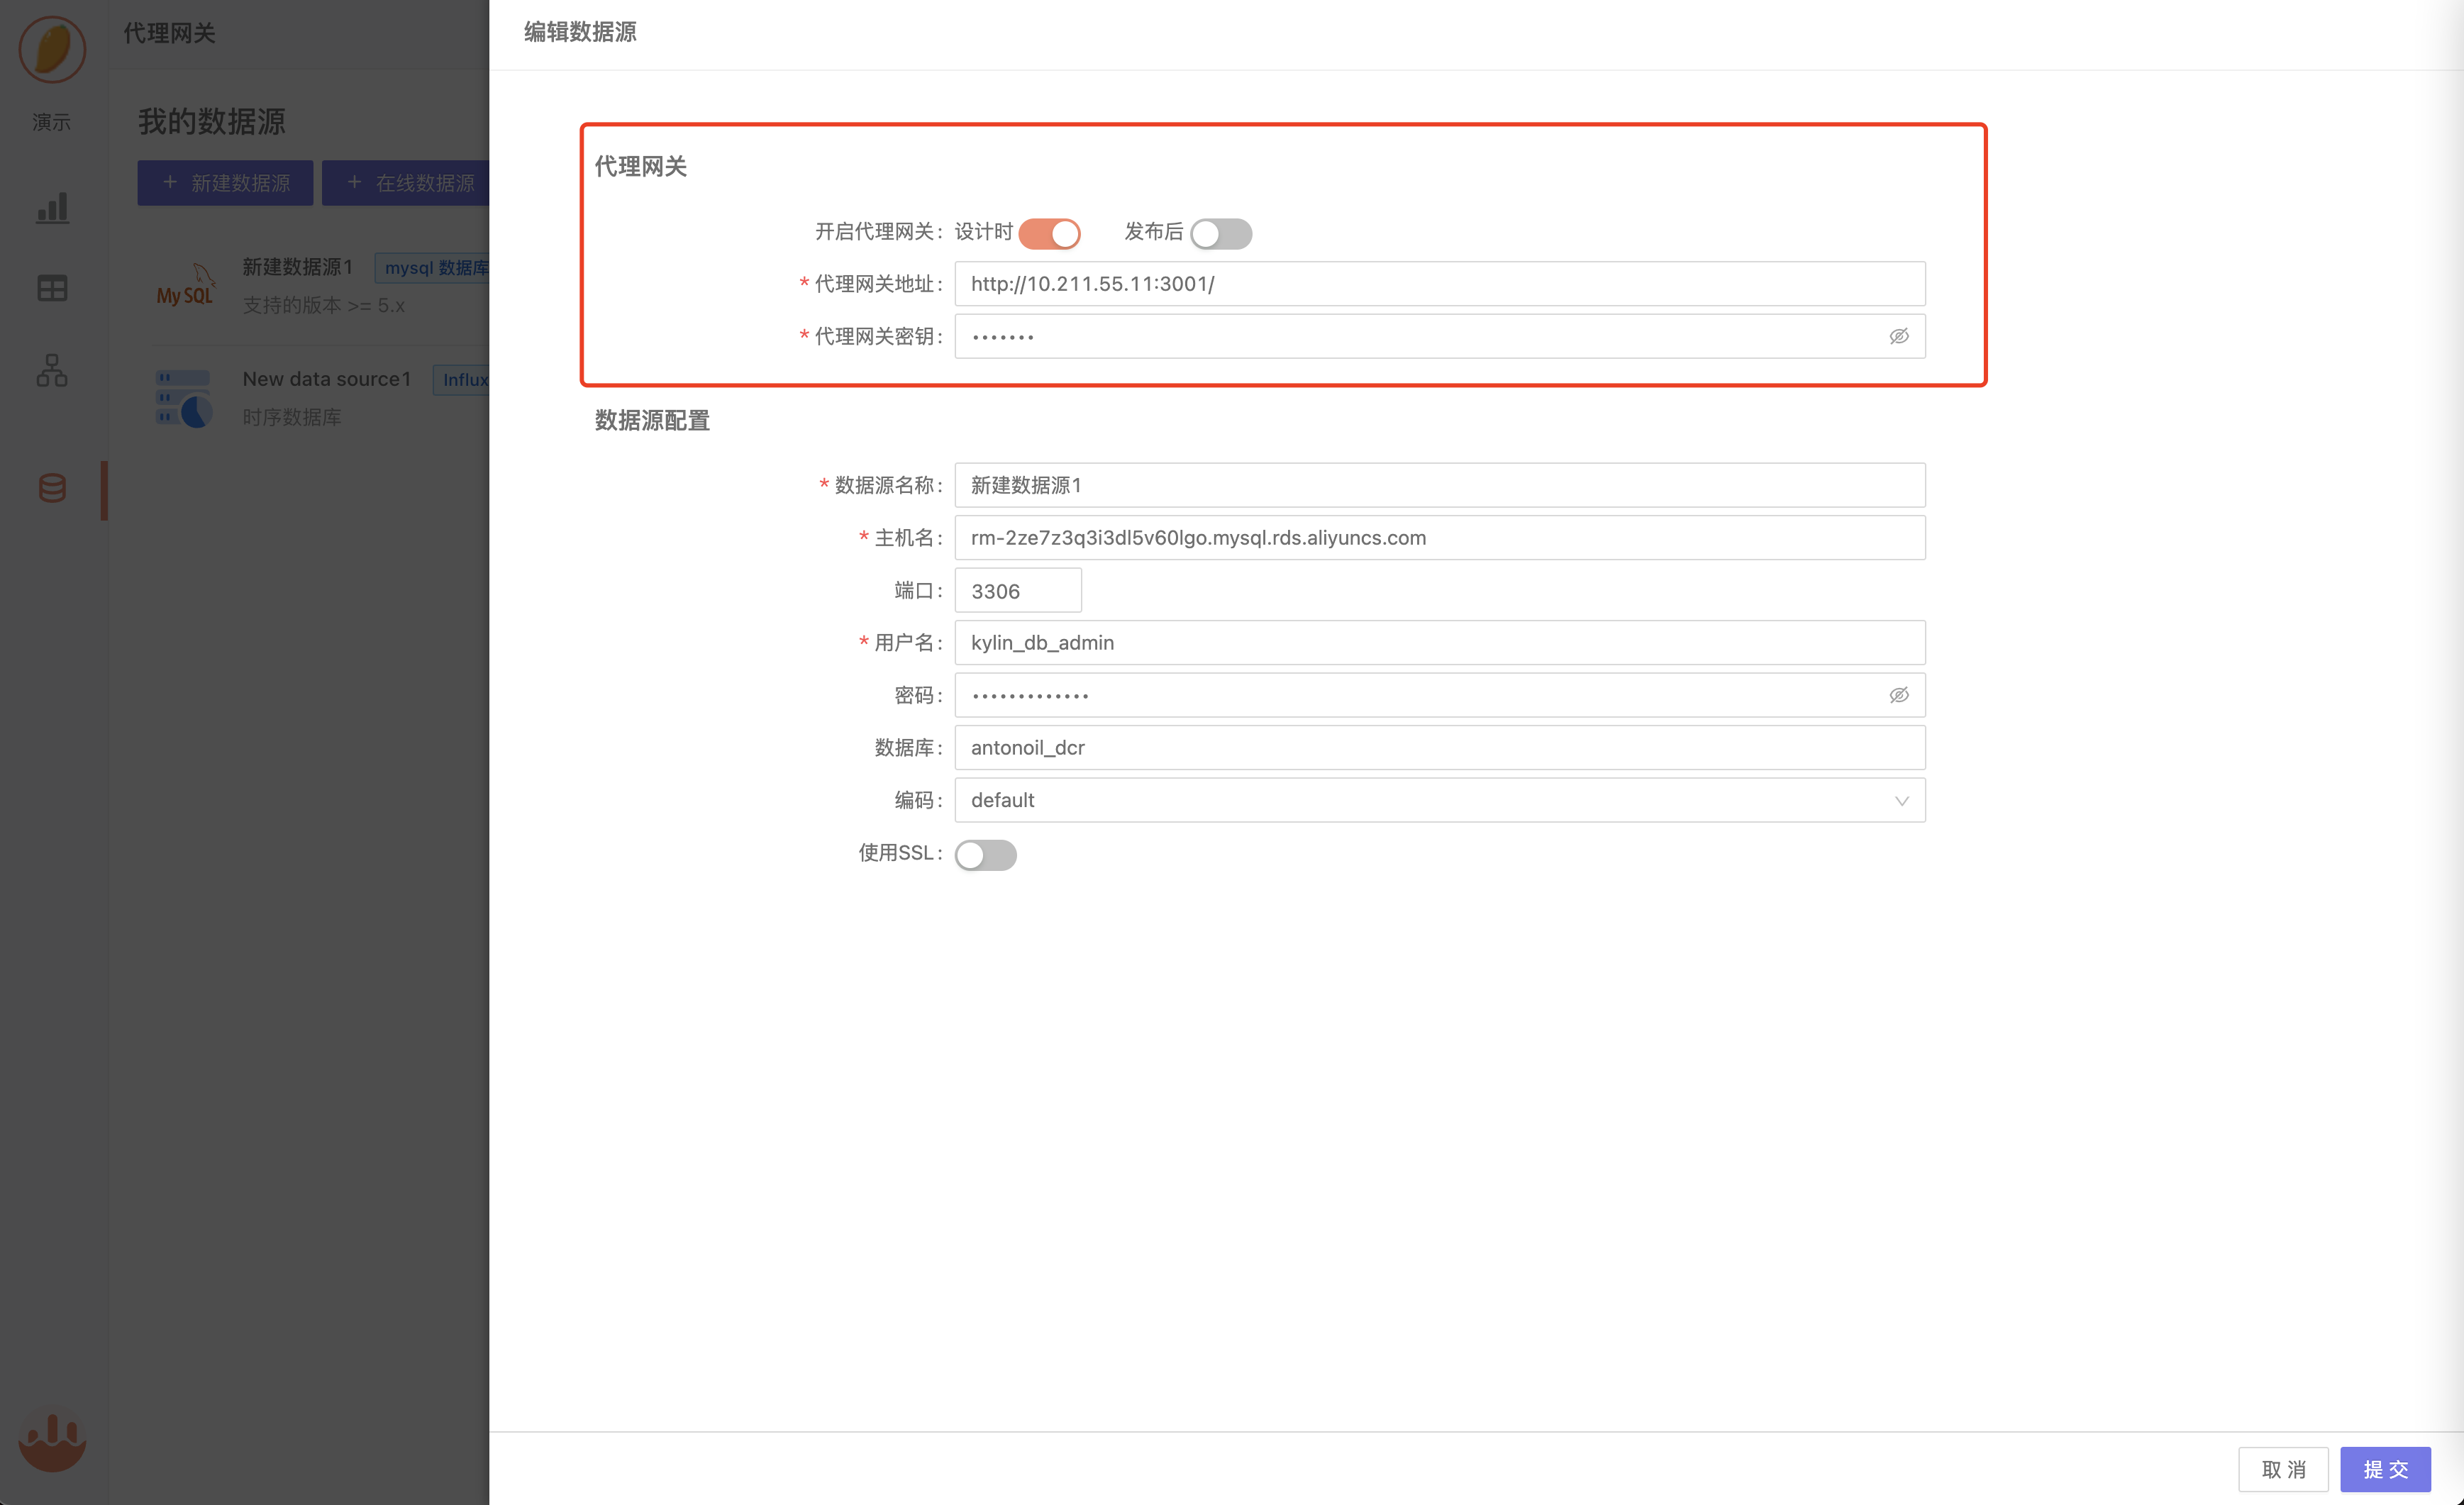
Task: Click the 支持的版本 >= 5.x text
Action: coord(324,305)
